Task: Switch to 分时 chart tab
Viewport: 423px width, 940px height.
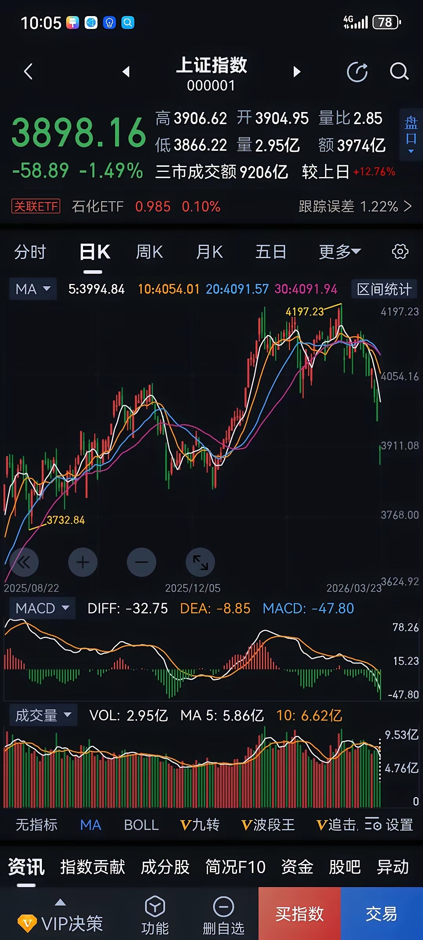Action: 30,251
